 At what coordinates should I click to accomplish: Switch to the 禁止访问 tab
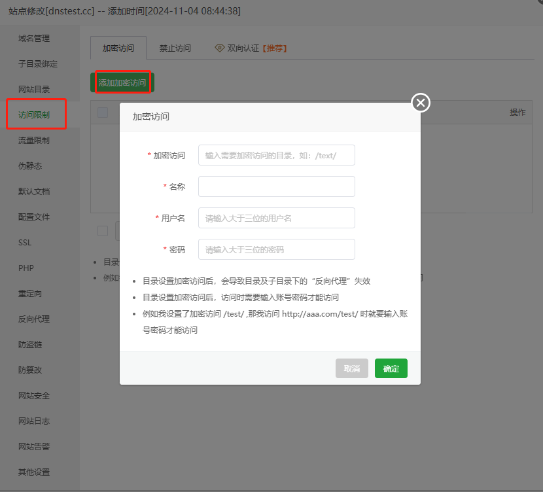(174, 48)
